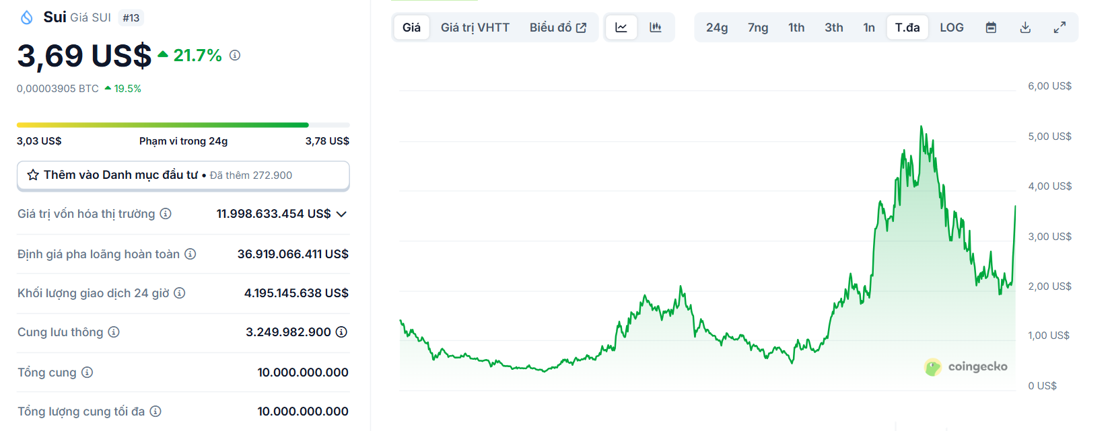Set chart range to 24g
The image size is (1110, 431).
tap(717, 28)
